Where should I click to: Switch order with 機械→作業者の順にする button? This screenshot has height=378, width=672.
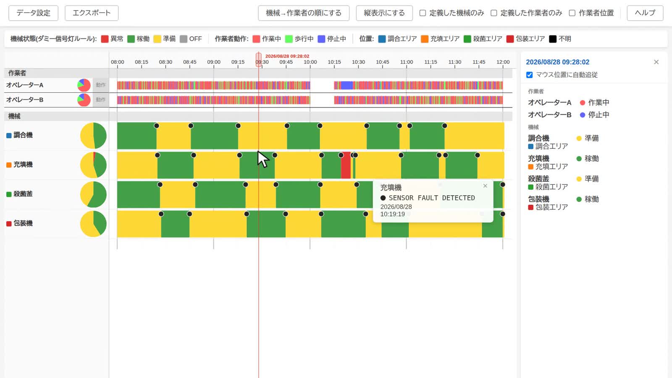pos(304,13)
